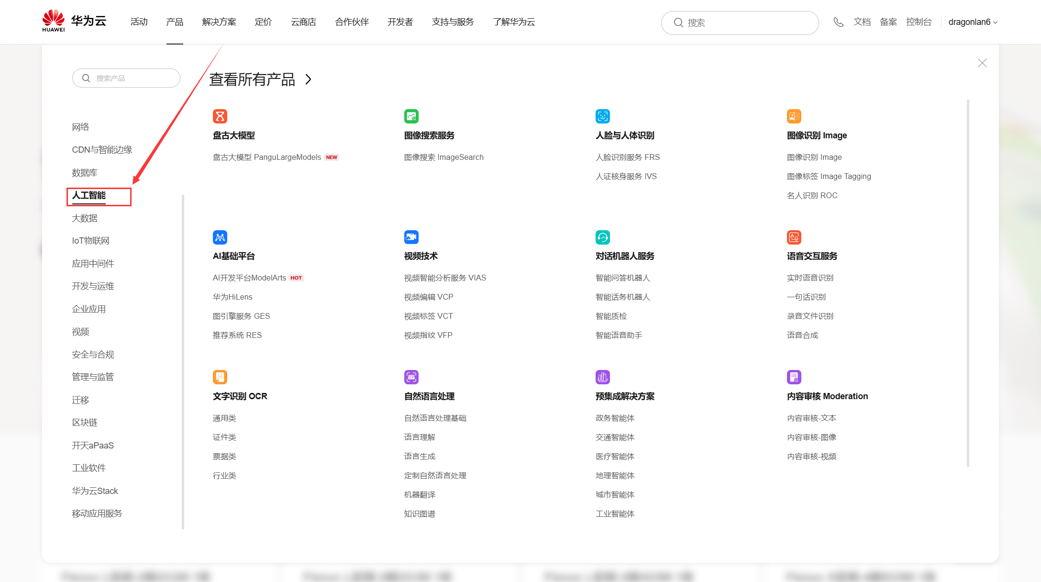This screenshot has width=1041, height=582.
Task: Click the 搜索产品 search field
Action: [x=126, y=78]
